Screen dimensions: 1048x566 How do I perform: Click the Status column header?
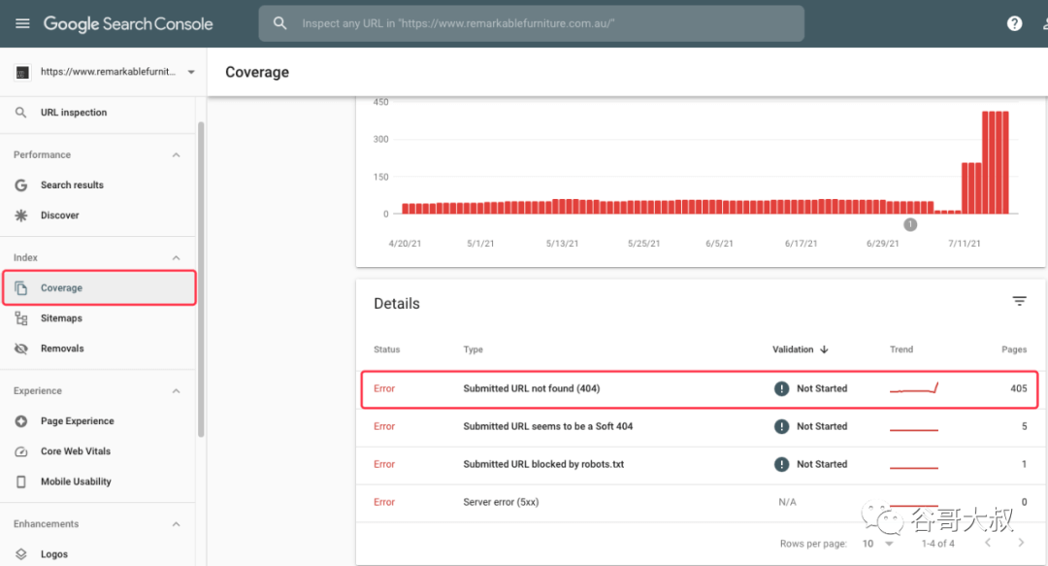(x=386, y=350)
